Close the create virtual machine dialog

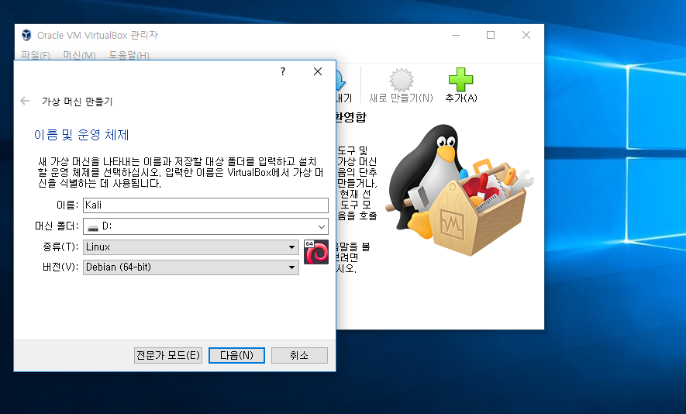pyautogui.click(x=318, y=71)
